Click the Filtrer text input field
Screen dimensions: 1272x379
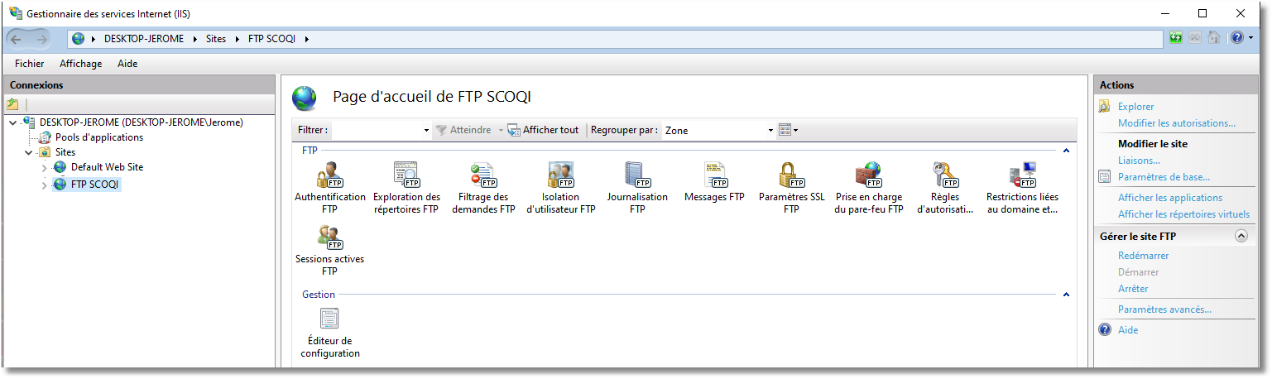tap(377, 131)
